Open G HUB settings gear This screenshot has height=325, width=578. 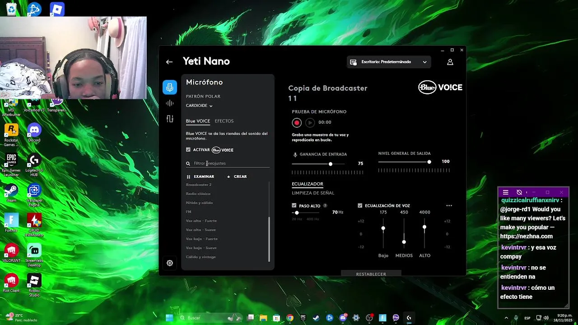(x=170, y=263)
